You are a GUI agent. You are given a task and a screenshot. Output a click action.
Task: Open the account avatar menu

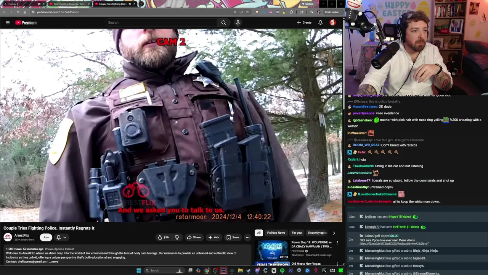(x=332, y=23)
